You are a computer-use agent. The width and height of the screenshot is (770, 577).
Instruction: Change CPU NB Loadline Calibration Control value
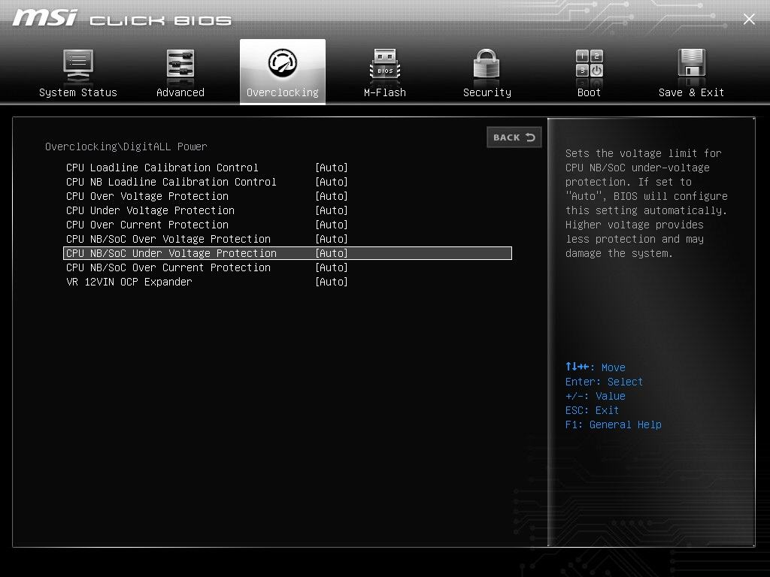pos(332,182)
